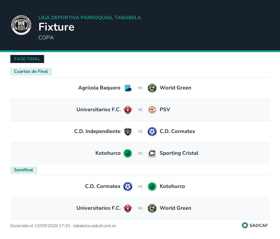This screenshot has height=239, width=280.
Task: Click the C.D. Independiente shield logo
Action: click(128, 132)
